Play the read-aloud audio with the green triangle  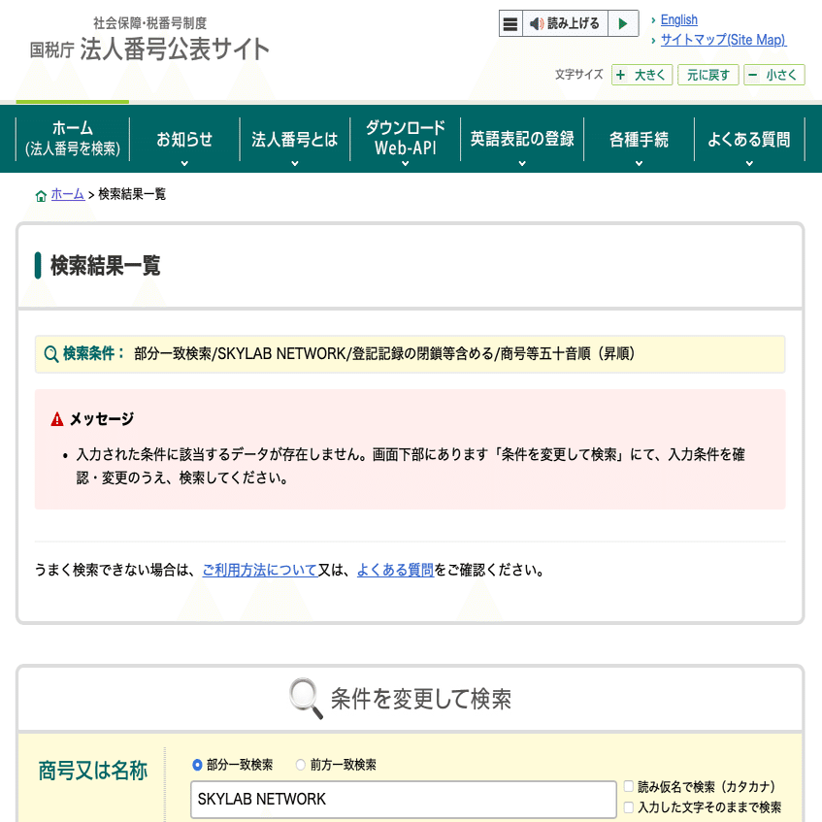pyautogui.click(x=623, y=23)
